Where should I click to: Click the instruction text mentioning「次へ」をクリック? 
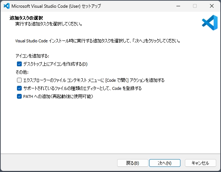[98, 41]
